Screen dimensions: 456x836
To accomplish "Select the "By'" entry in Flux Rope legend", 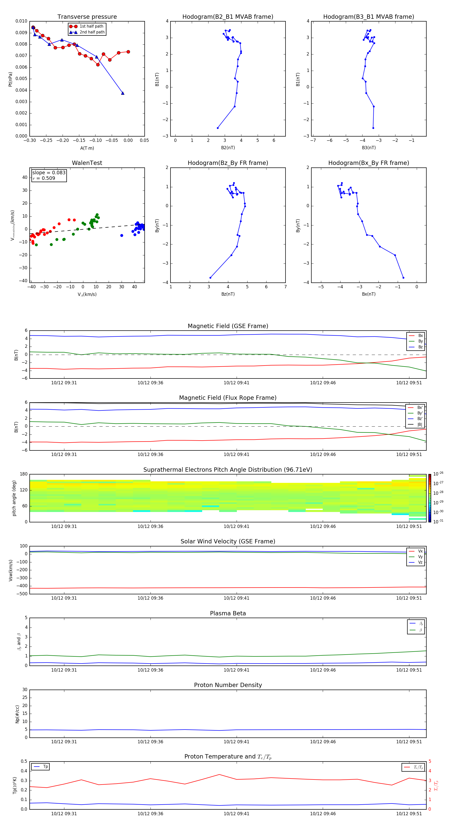I will tap(415, 413).
